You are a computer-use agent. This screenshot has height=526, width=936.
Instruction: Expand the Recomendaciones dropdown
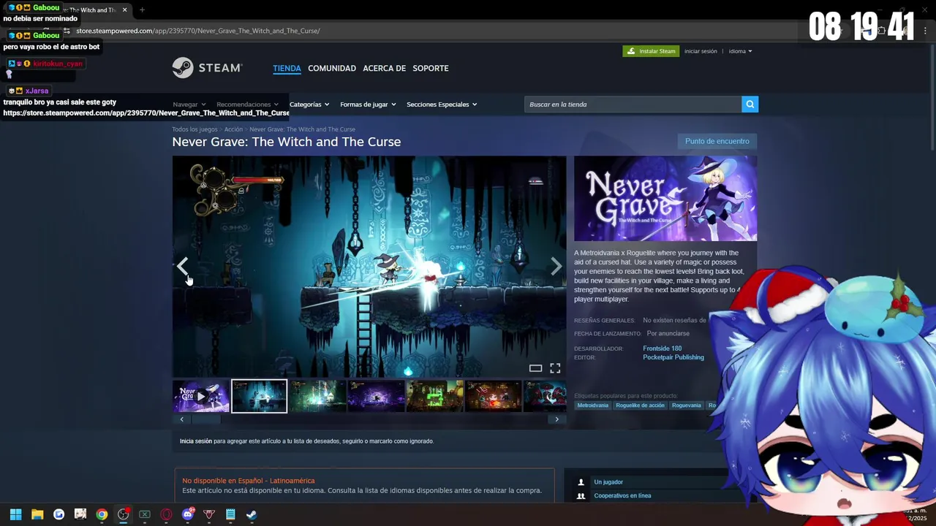pos(247,104)
